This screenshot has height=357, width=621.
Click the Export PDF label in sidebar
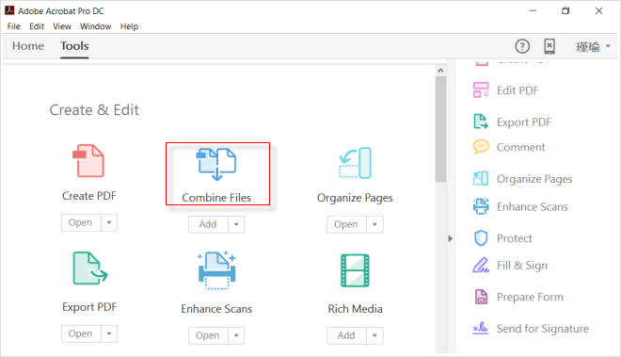tap(524, 122)
